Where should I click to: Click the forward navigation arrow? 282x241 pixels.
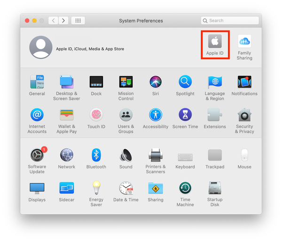point(63,21)
